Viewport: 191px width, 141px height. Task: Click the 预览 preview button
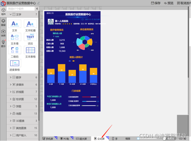pos(169,3)
